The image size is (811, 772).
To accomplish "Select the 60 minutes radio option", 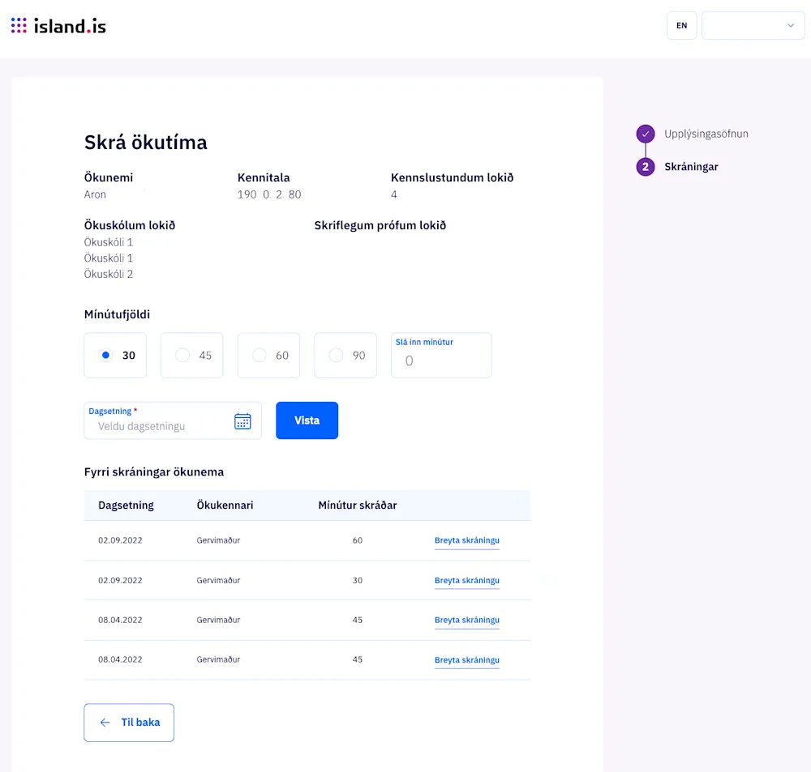I will coord(268,356).
